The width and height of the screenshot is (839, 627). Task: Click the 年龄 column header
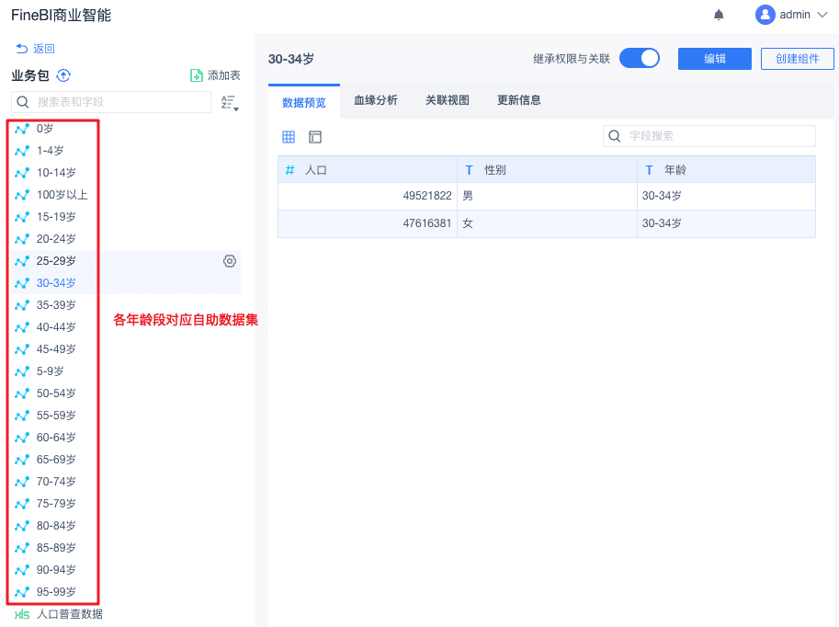[726, 170]
